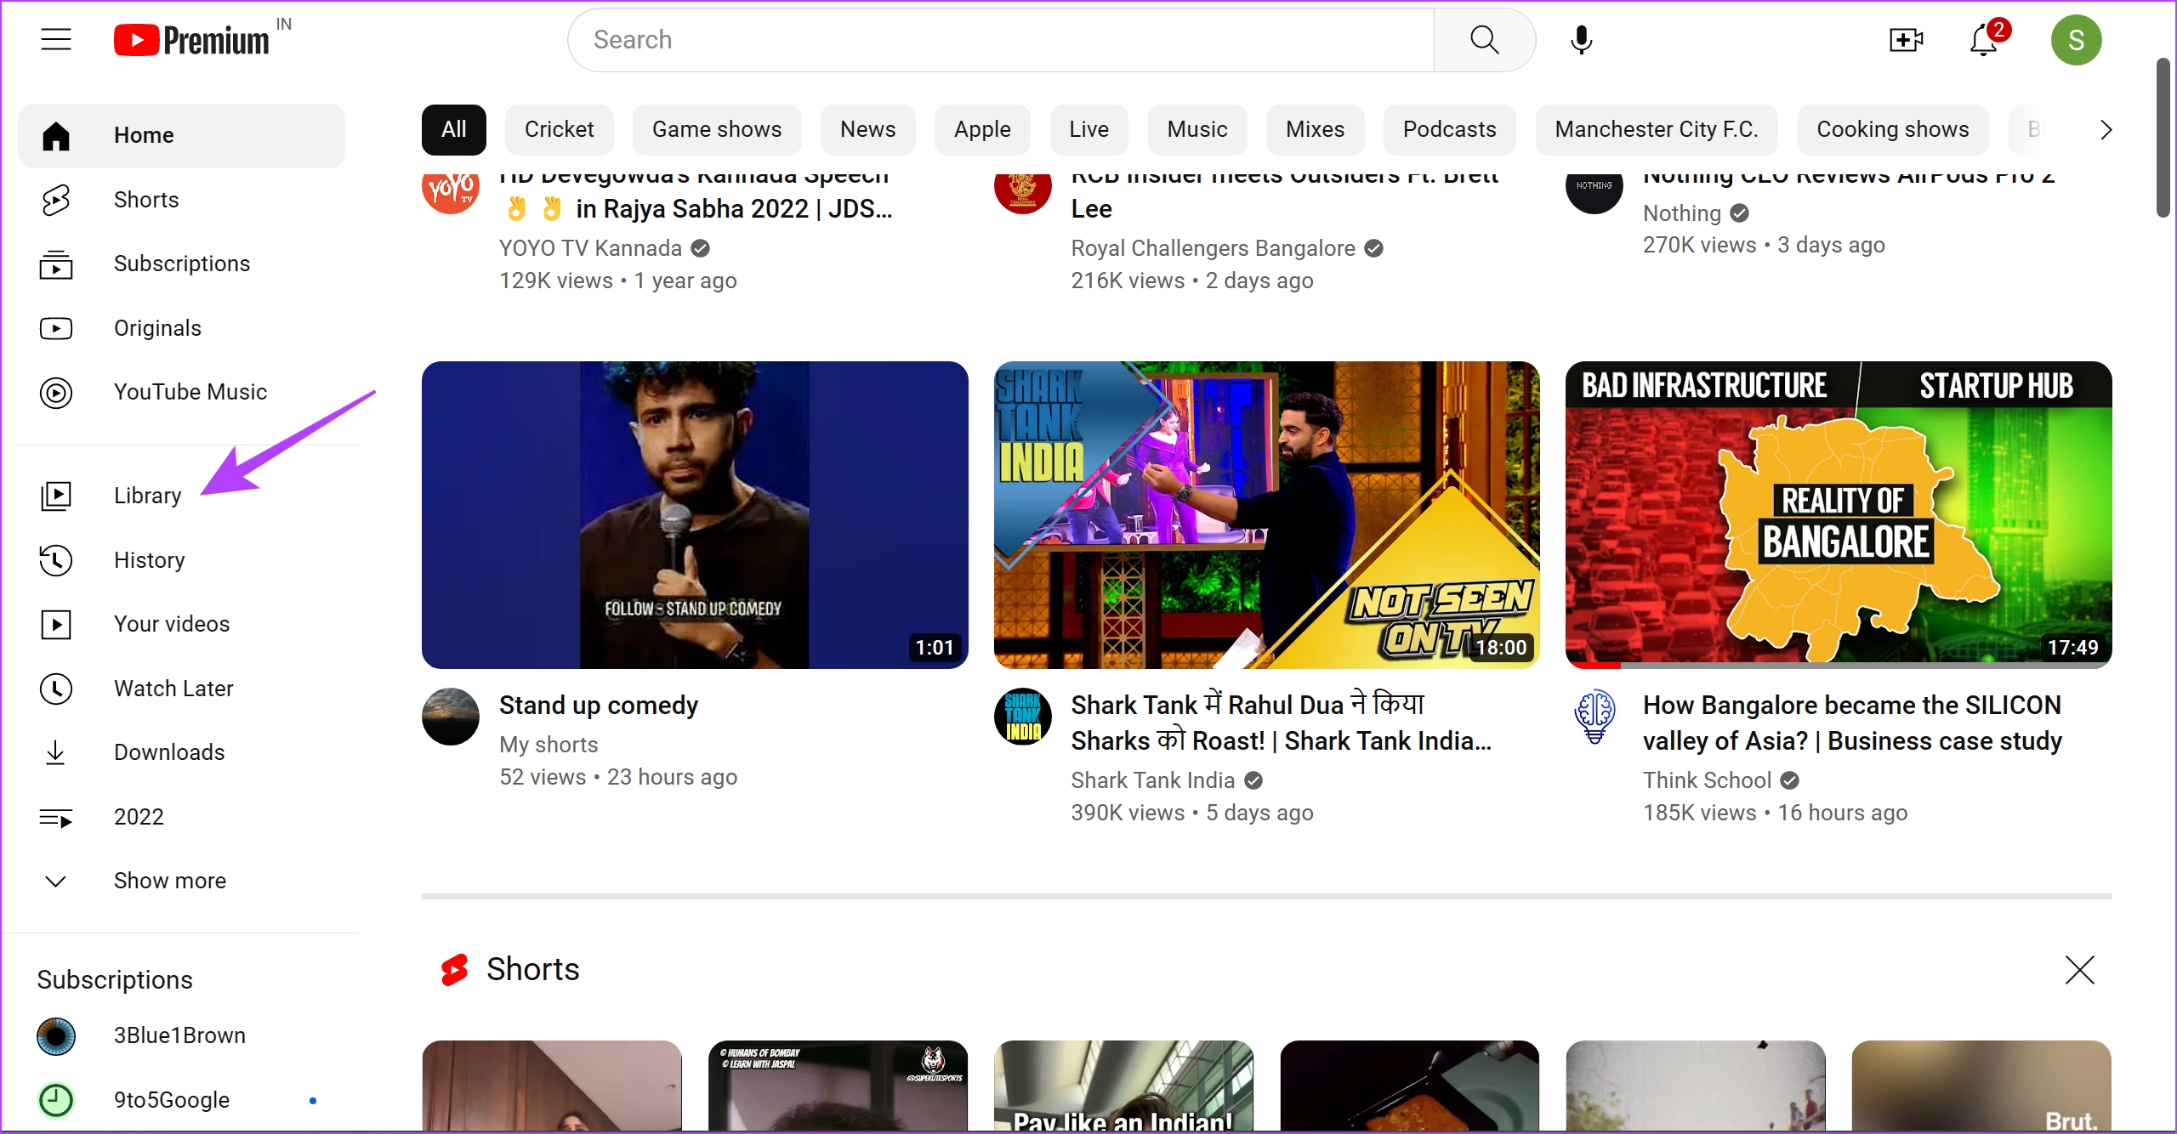Open the Think School channel link
The width and height of the screenshot is (2177, 1134).
1707,780
